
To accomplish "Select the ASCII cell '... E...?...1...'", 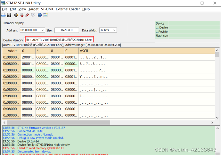I will [147, 57].
